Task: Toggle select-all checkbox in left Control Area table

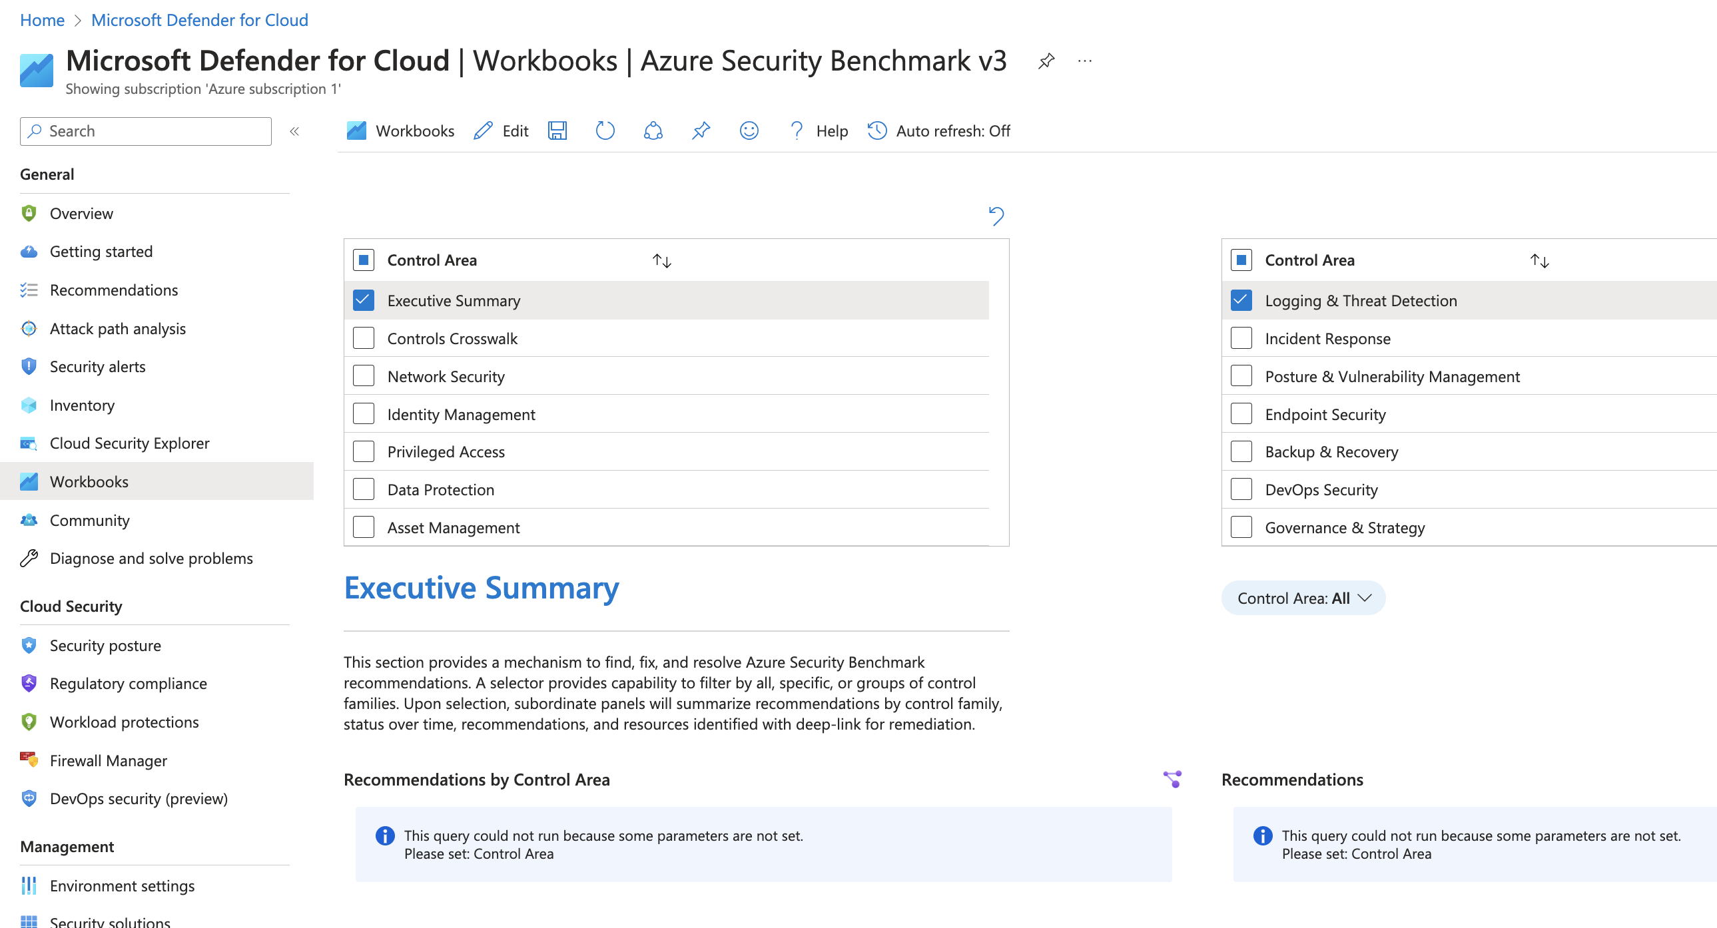Action: tap(363, 260)
